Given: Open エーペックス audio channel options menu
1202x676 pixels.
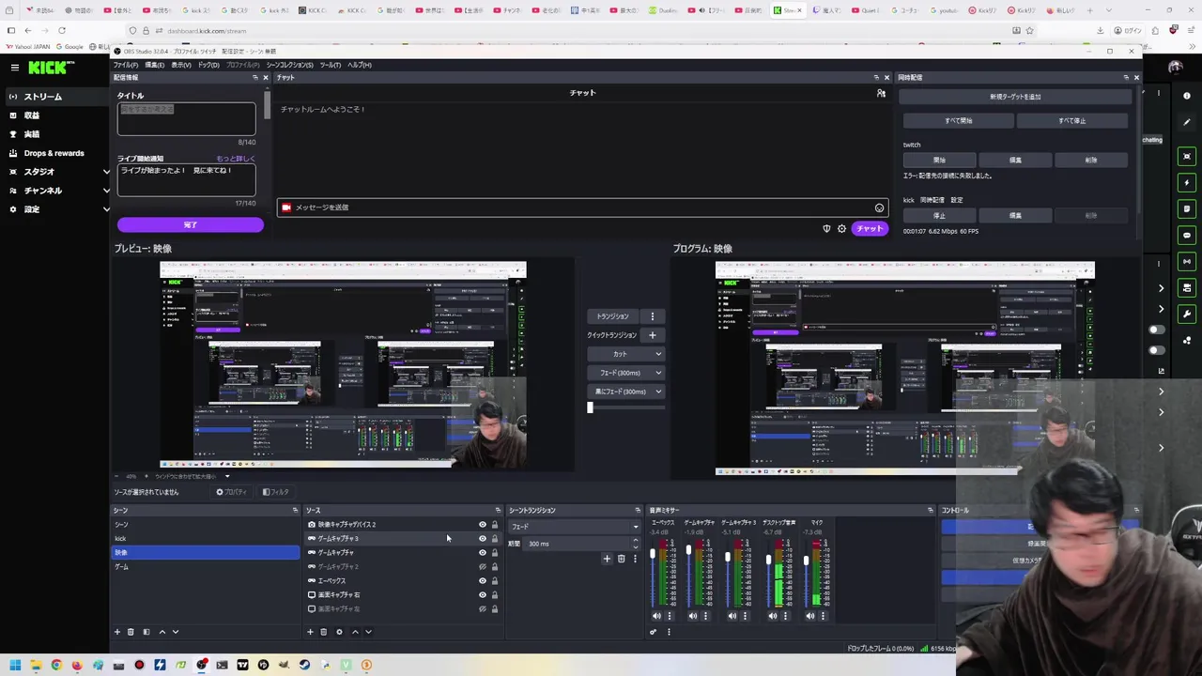Looking at the screenshot, I should pos(670,616).
